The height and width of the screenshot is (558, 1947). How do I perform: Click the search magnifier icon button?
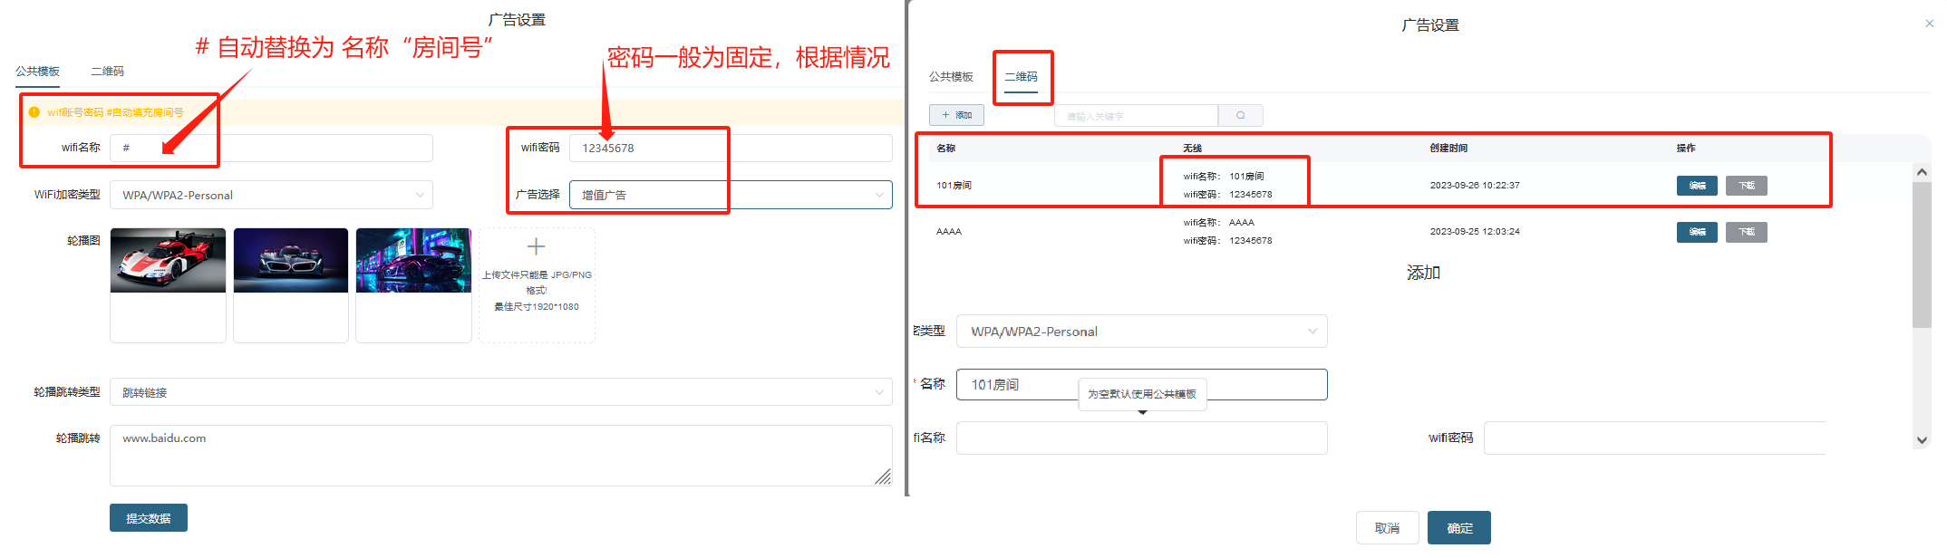pos(1240,116)
